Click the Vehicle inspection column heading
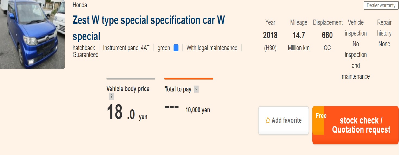 click(356, 28)
